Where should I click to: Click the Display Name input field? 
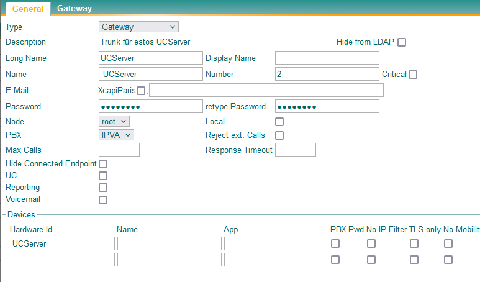327,58
